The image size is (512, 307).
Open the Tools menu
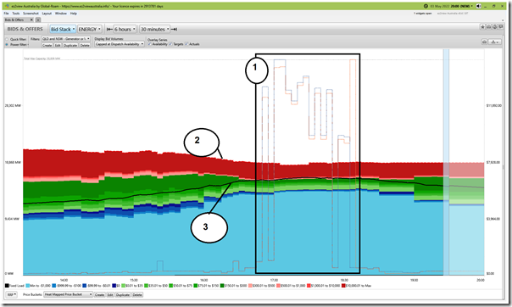tap(15, 14)
